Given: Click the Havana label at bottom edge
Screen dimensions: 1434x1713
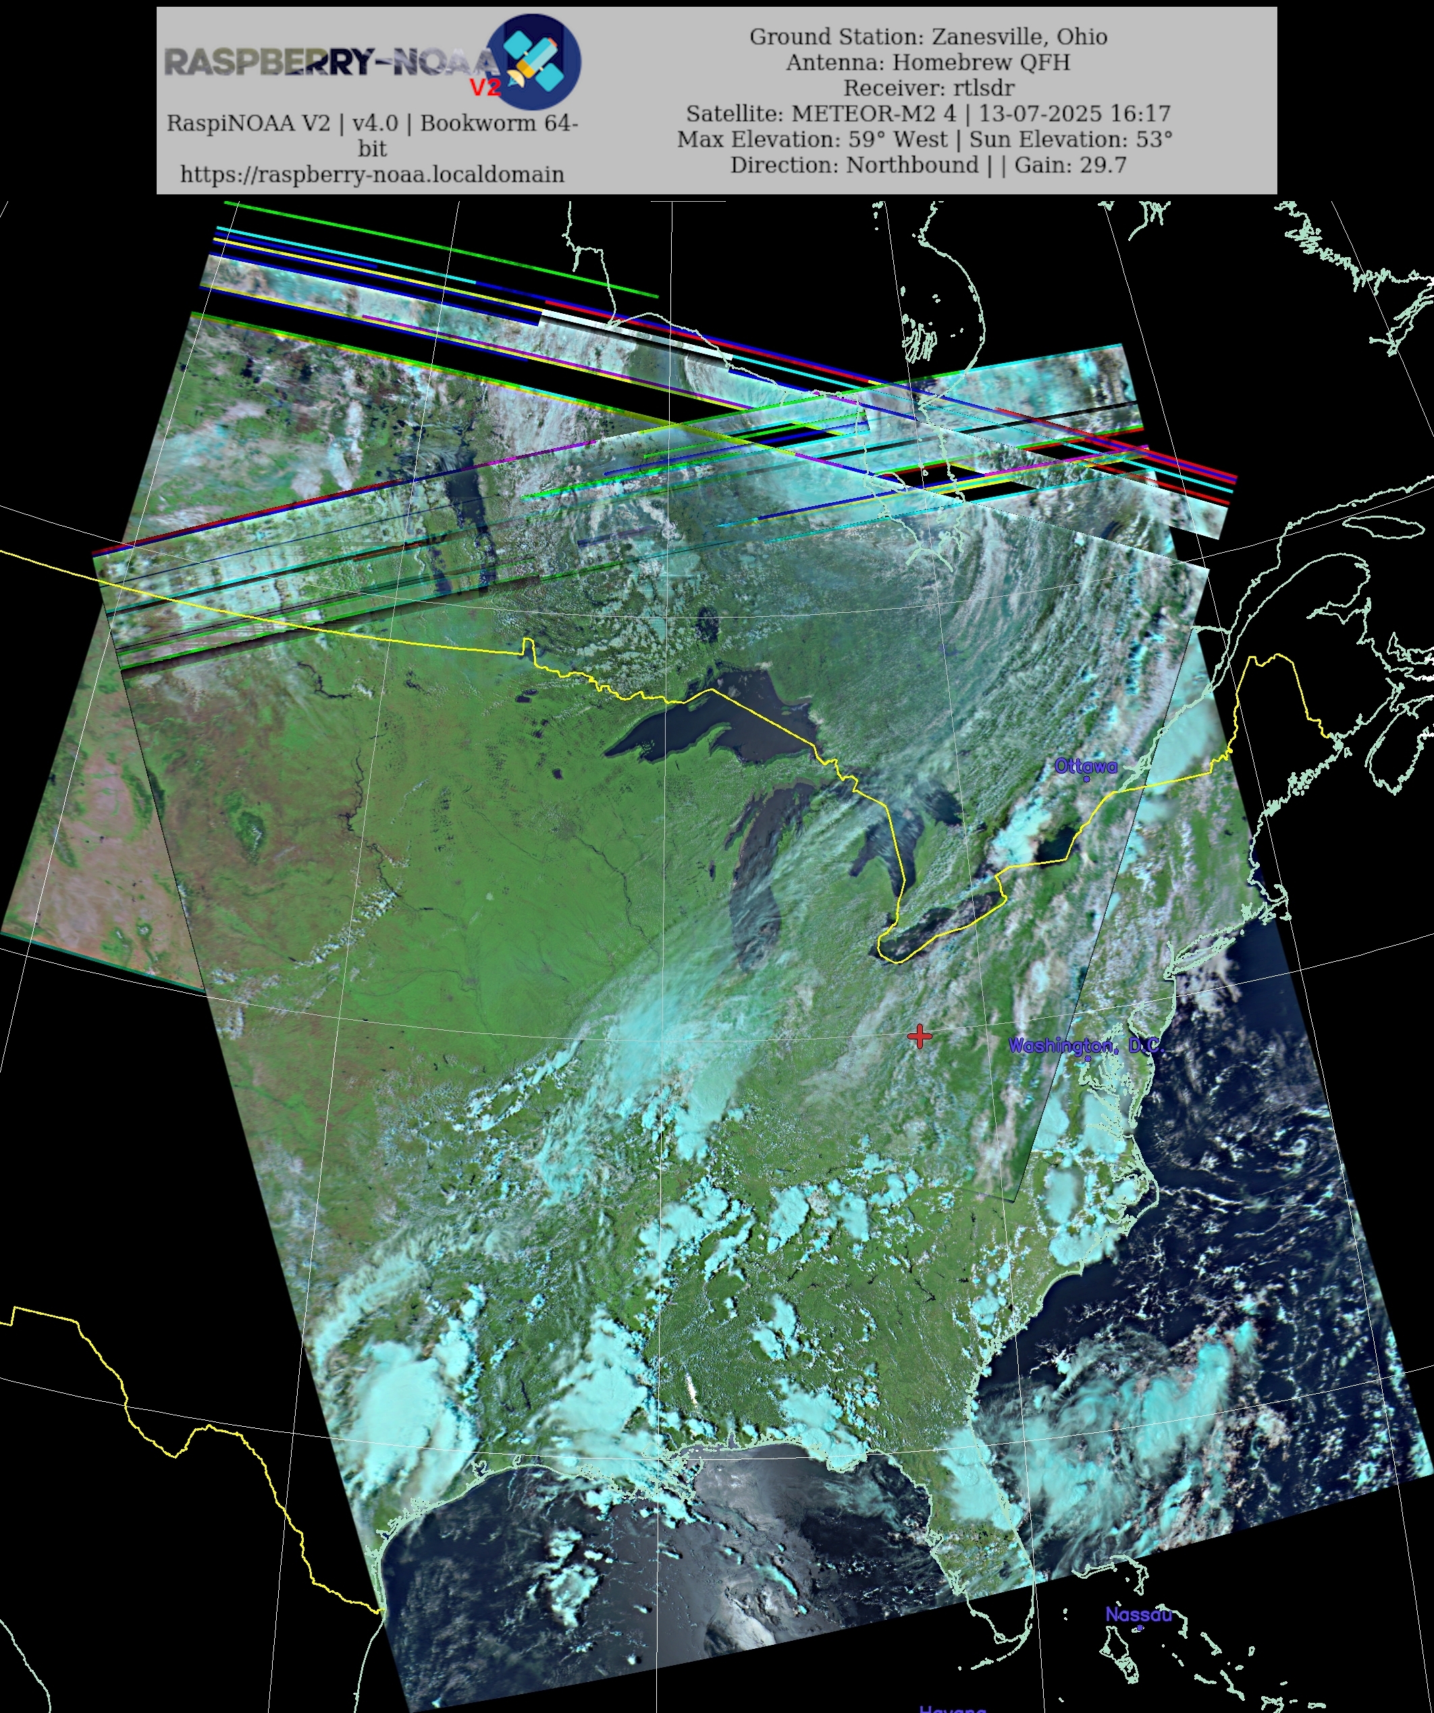Looking at the screenshot, I should [x=953, y=1708].
